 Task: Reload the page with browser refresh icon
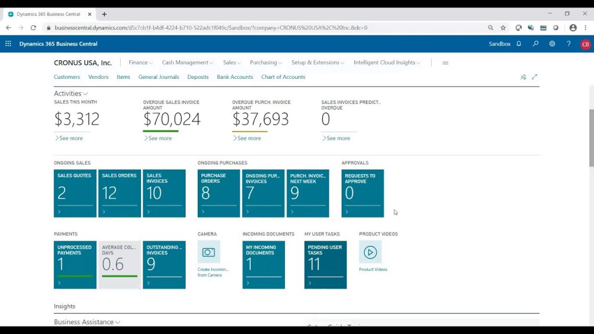(33, 28)
